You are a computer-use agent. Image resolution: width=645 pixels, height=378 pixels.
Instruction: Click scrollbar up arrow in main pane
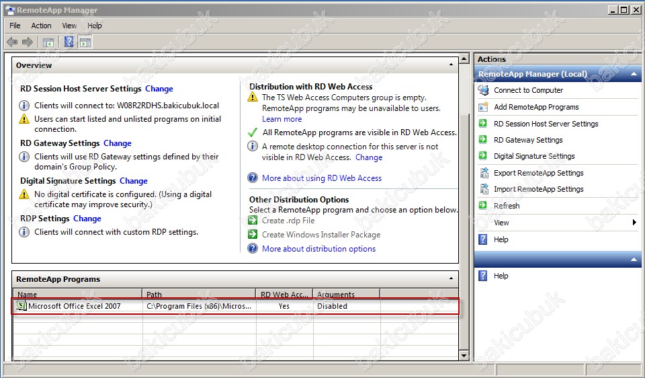click(464, 59)
